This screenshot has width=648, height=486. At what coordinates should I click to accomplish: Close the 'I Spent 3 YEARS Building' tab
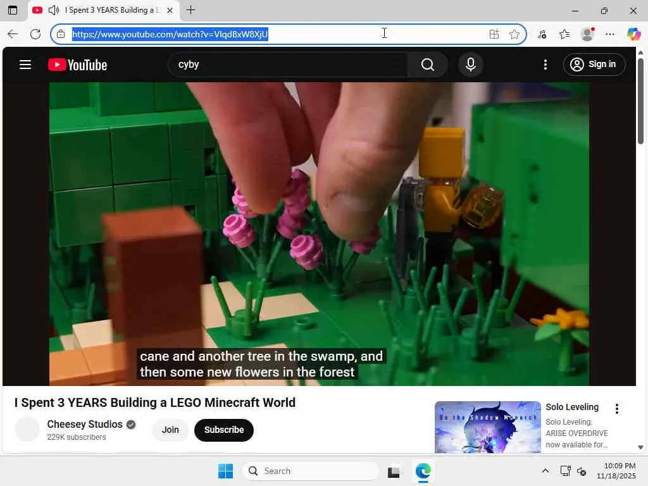tap(170, 10)
